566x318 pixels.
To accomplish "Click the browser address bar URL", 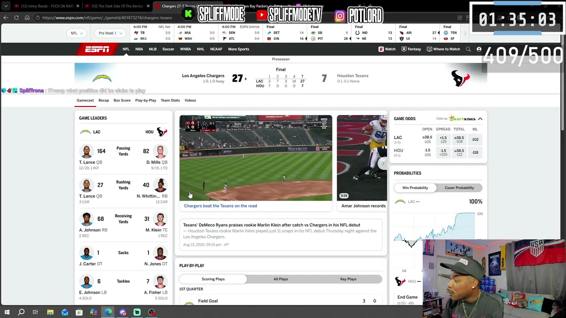I will click(x=107, y=18).
